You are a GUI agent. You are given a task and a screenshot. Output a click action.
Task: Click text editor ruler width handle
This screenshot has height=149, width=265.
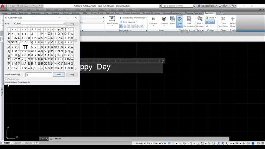[x=164, y=61]
